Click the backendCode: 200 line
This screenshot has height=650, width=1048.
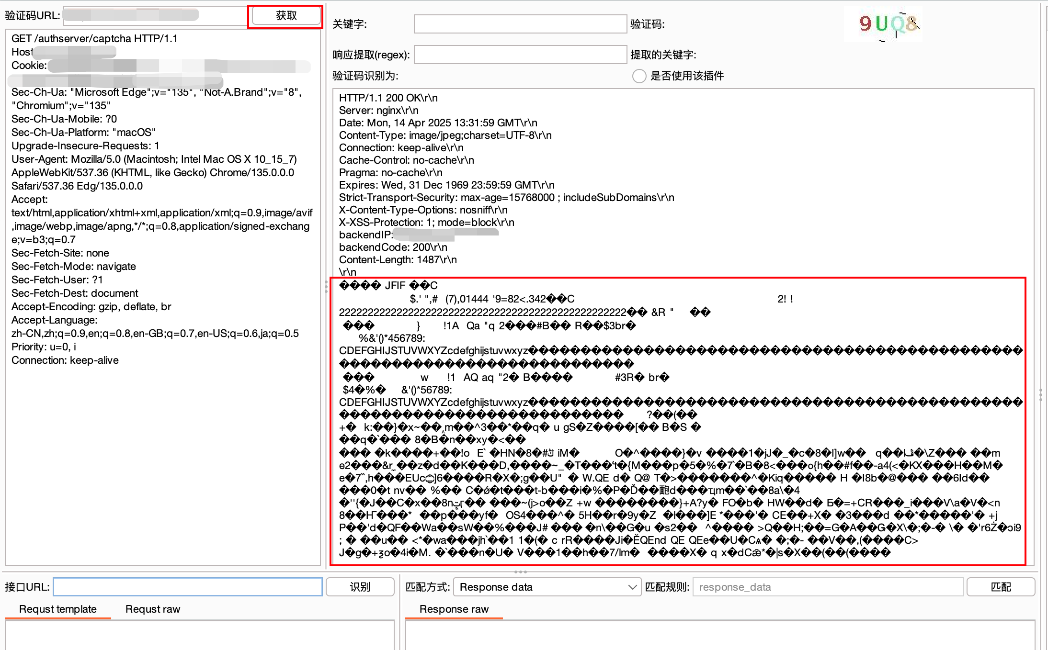[393, 247]
